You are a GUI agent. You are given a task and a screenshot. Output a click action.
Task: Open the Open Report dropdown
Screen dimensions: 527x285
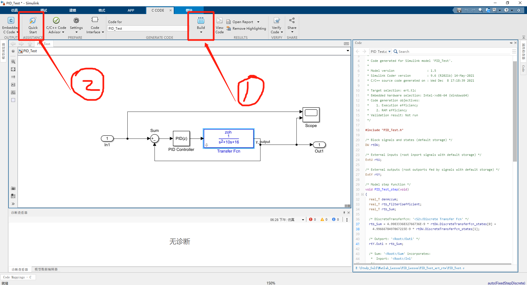(x=258, y=22)
